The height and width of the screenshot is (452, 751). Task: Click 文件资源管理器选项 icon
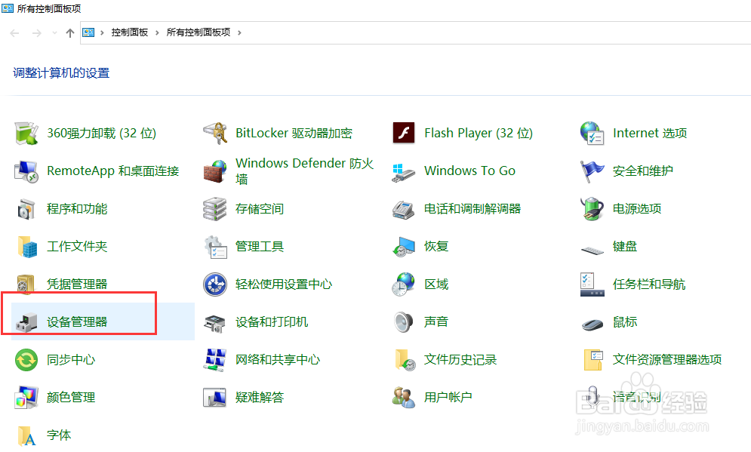593,360
